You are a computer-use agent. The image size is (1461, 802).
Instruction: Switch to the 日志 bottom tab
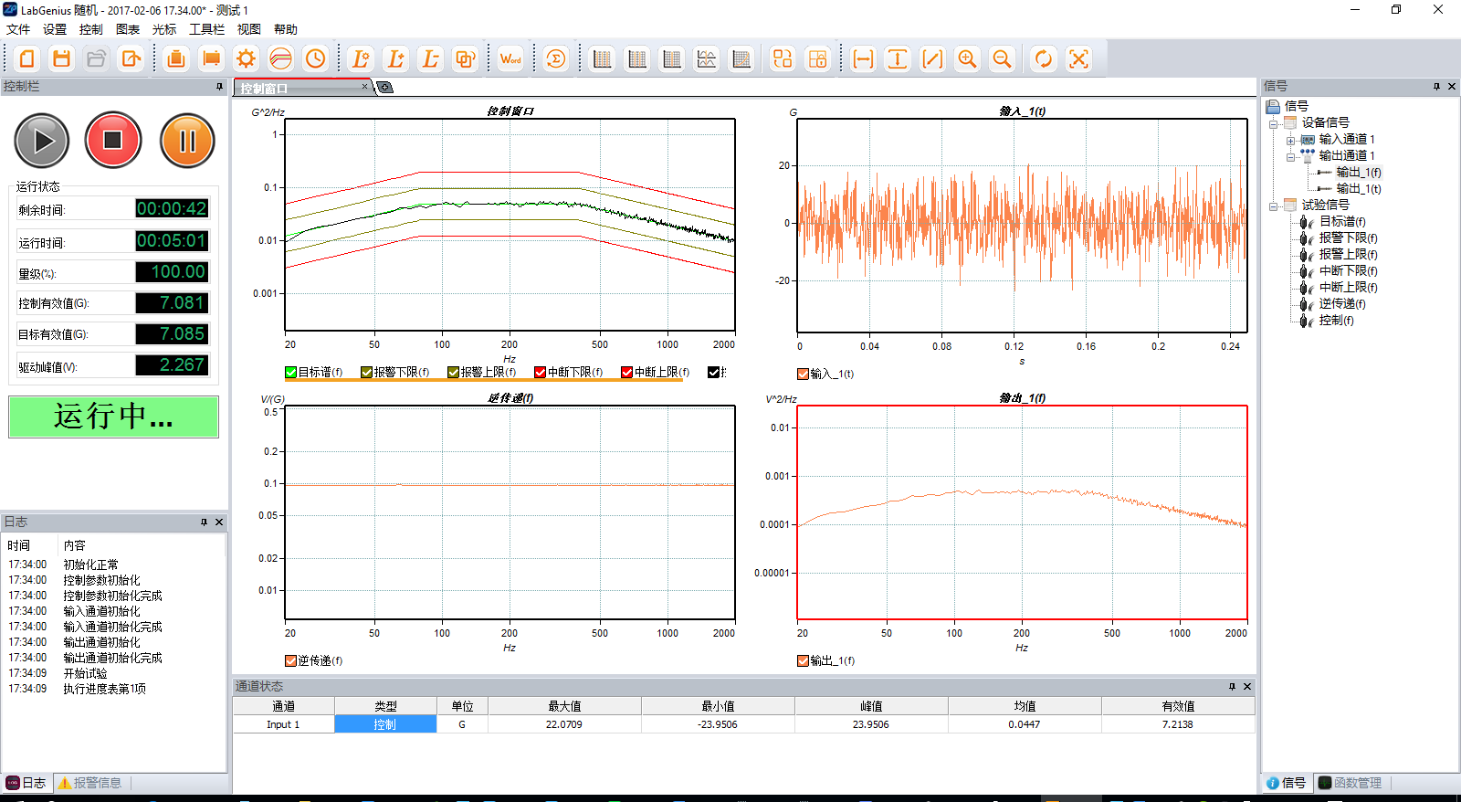[26, 783]
